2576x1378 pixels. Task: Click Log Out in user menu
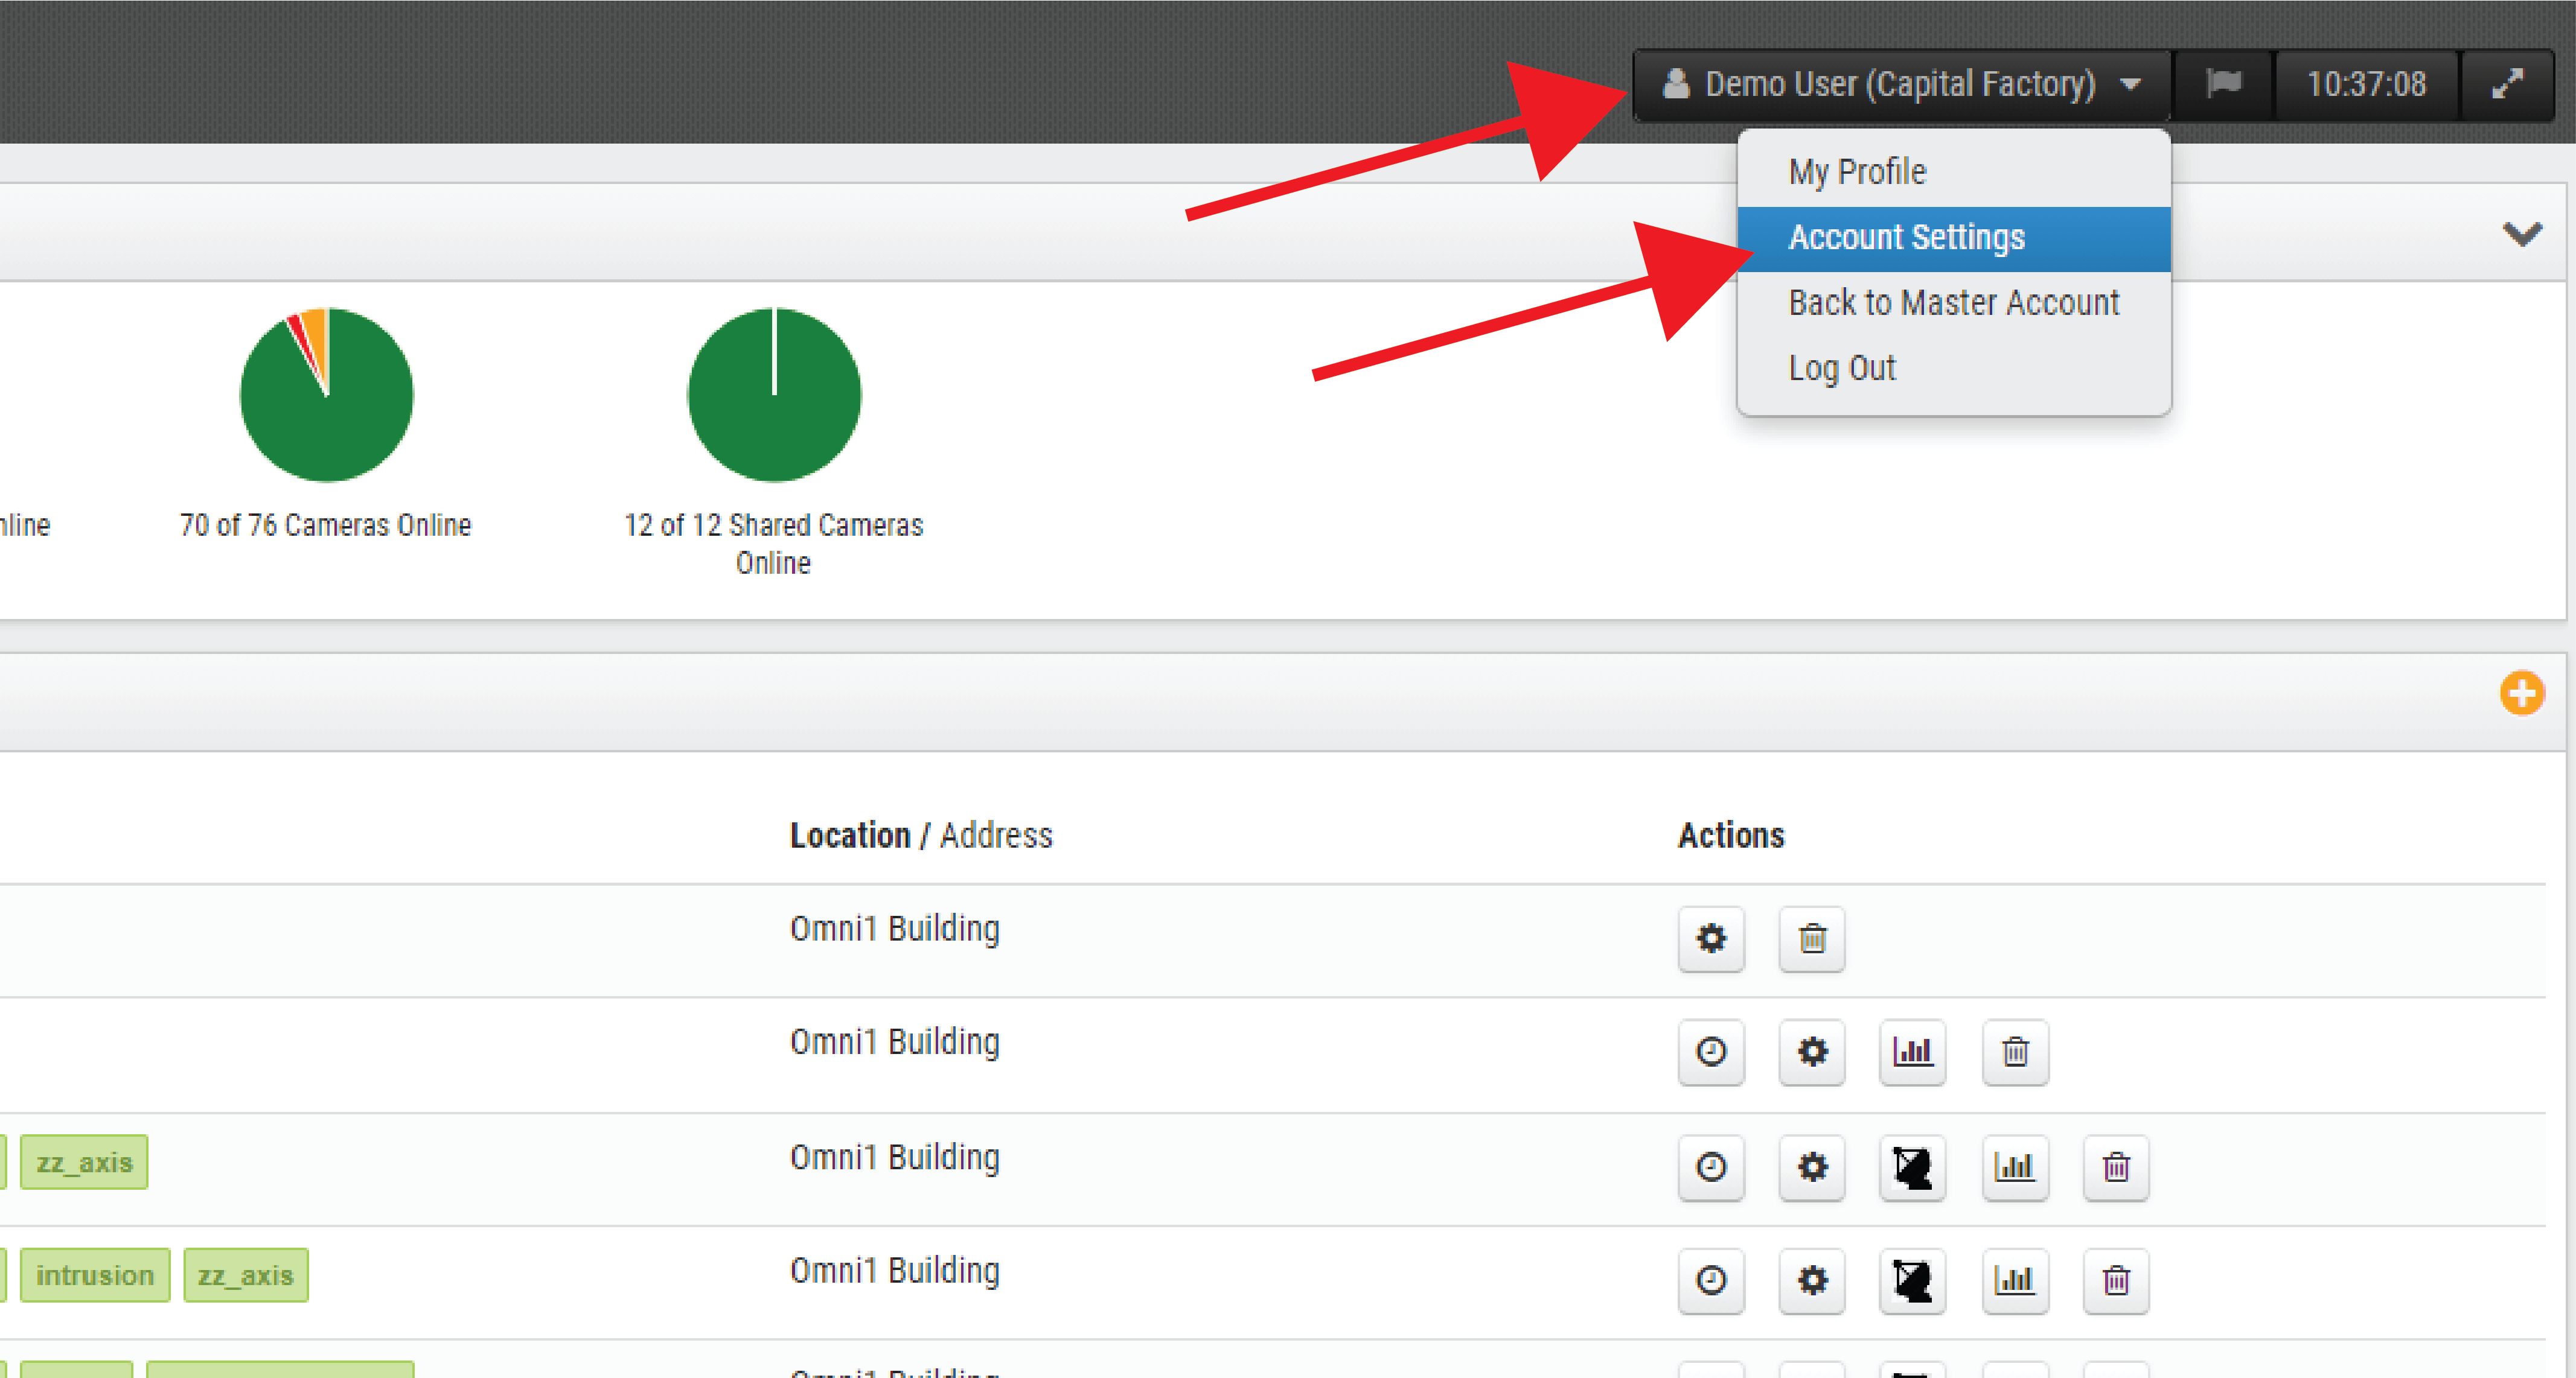(1842, 368)
